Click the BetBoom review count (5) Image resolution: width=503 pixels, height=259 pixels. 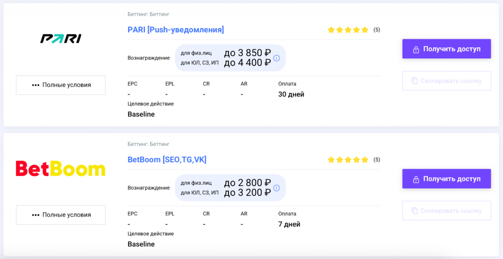point(377,160)
